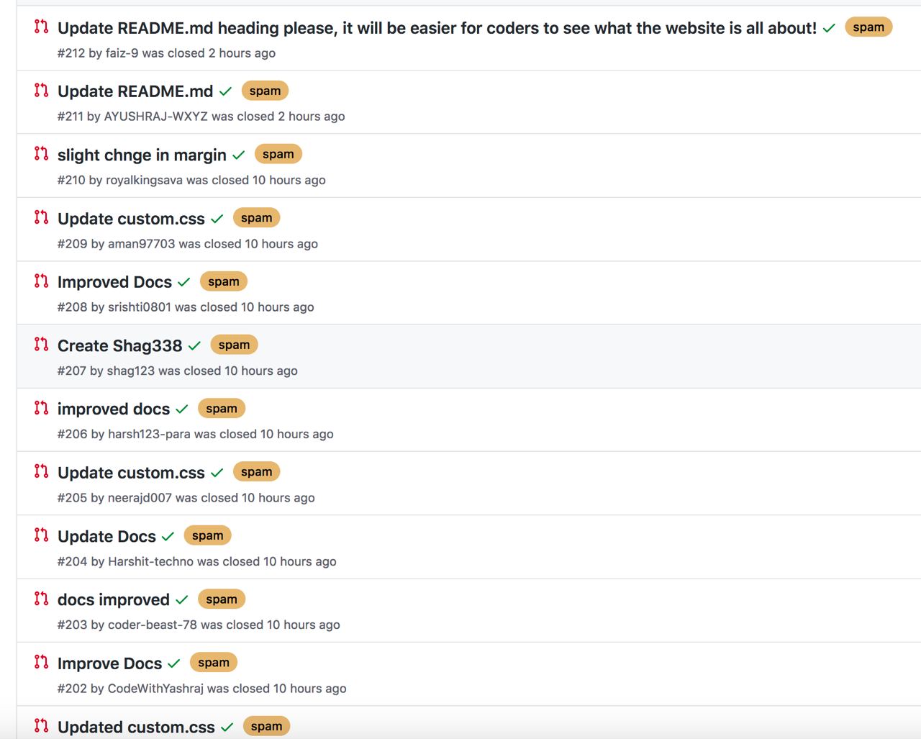Open 'Update README.md heading please' pull request
The width and height of the screenshot is (921, 739).
pyautogui.click(x=436, y=28)
